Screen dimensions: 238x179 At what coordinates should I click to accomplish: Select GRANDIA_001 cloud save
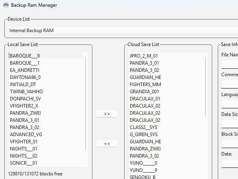[x=165, y=91]
